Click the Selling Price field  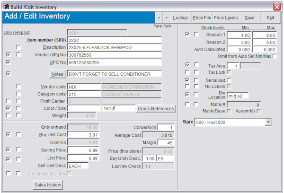click(x=82, y=150)
